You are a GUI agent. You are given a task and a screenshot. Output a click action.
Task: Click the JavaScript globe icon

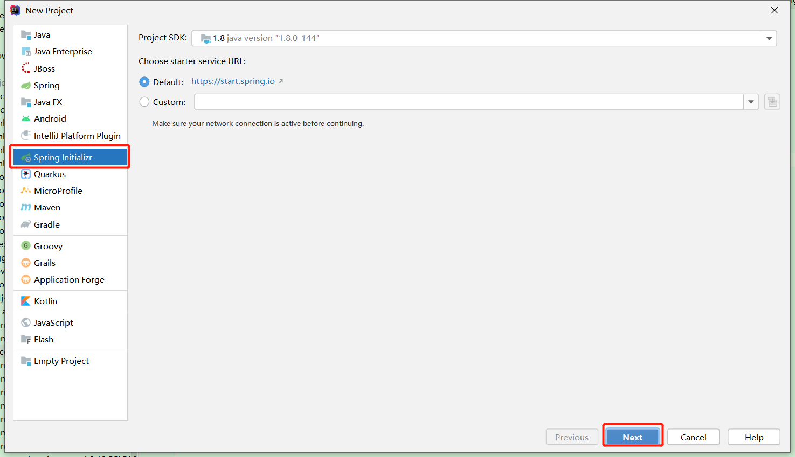26,322
